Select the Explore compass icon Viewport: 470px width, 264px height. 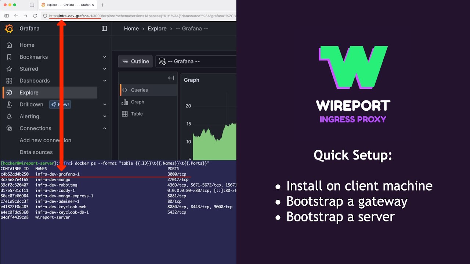(10, 92)
